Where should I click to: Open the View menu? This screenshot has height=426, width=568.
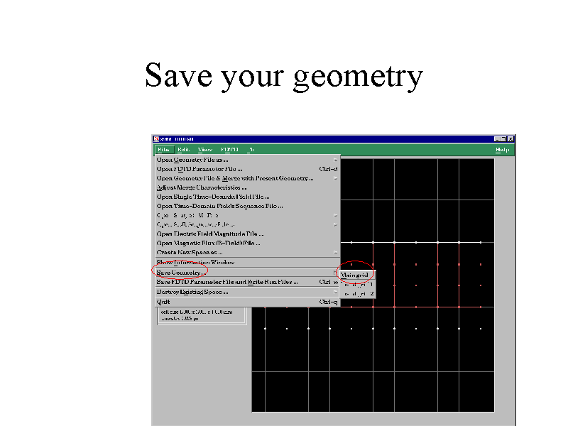205,150
